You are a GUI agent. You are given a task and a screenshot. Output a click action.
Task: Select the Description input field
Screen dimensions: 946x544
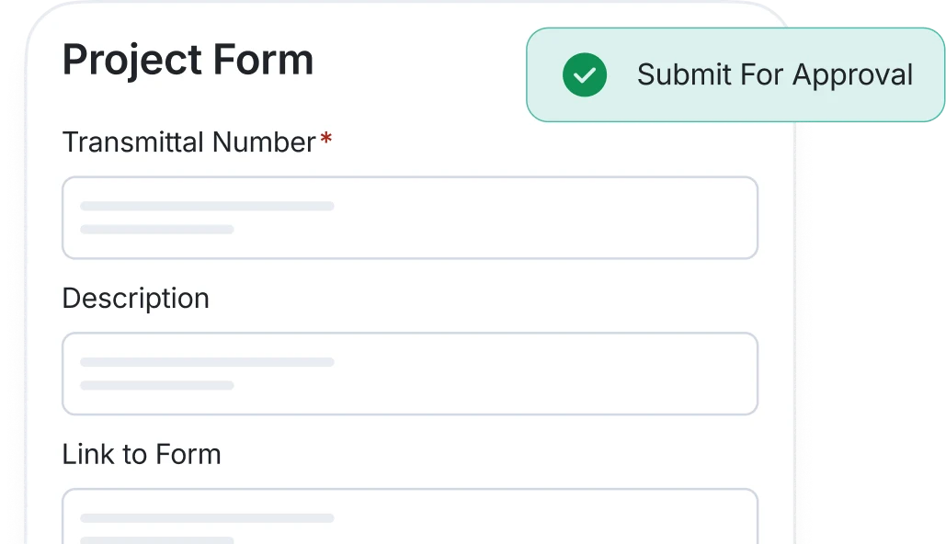point(410,374)
